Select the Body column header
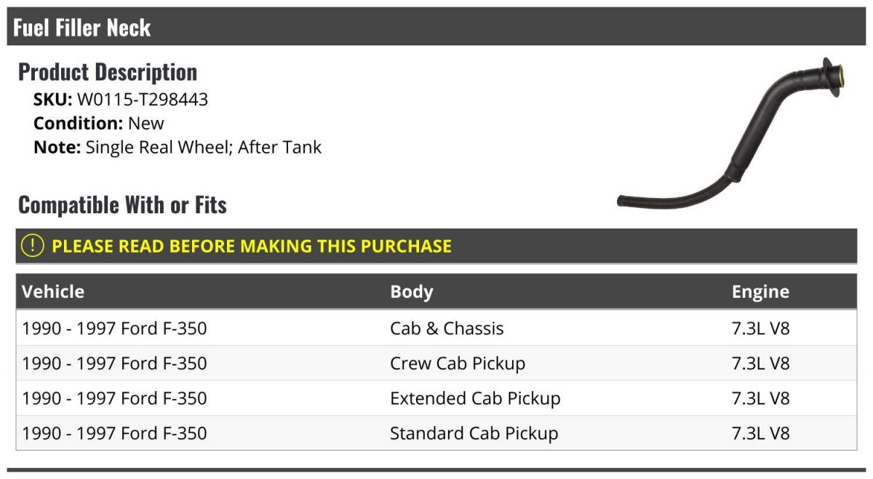Screen dimensions: 873x479 [x=412, y=292]
